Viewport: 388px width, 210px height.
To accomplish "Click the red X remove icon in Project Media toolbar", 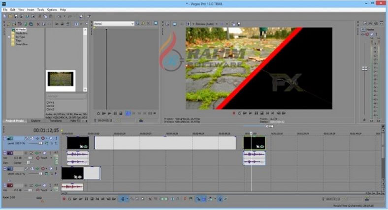I will click(x=38, y=24).
